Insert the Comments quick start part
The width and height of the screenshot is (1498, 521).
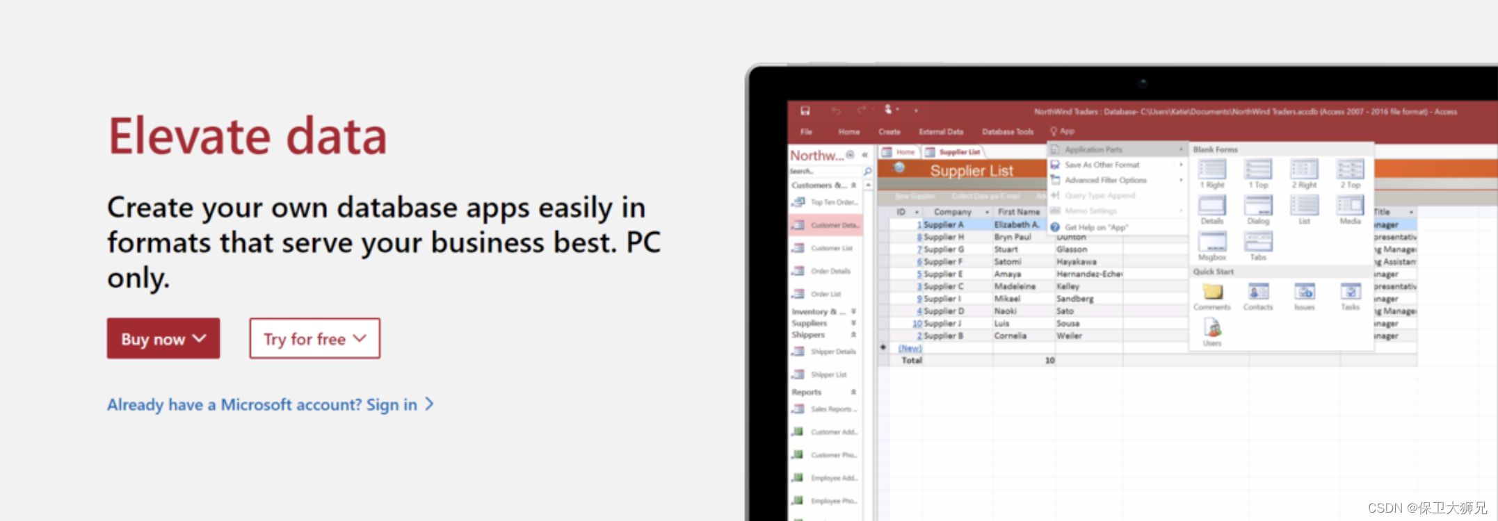(1212, 297)
